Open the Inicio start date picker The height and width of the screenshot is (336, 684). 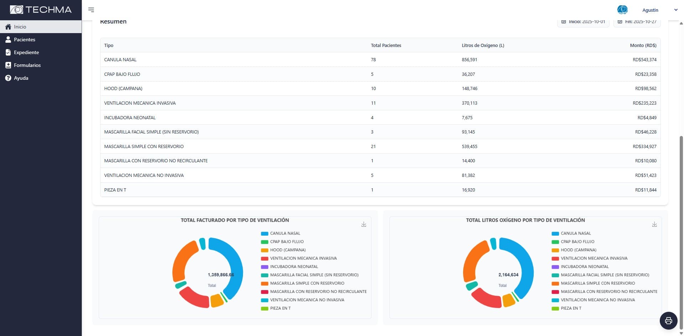pos(583,22)
